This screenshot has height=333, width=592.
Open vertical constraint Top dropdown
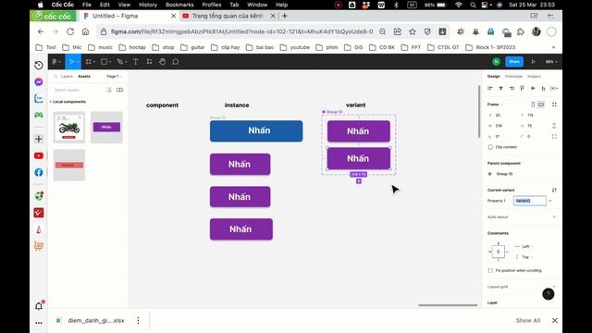pos(524,257)
